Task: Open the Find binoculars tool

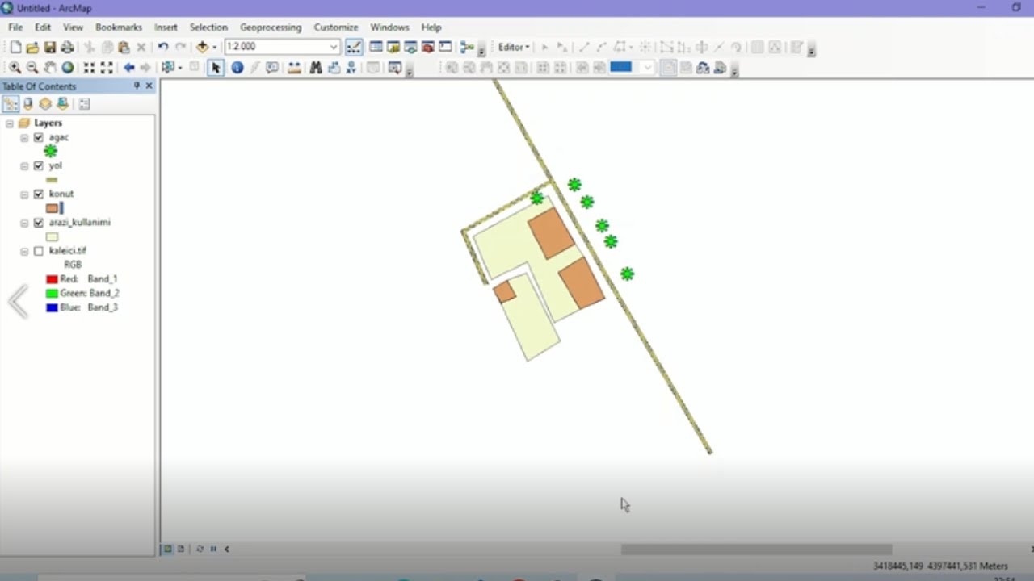Action: point(316,68)
